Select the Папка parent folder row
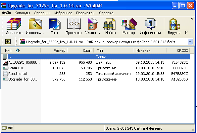This screenshot has width=197, height=133. (x=99, y=57)
